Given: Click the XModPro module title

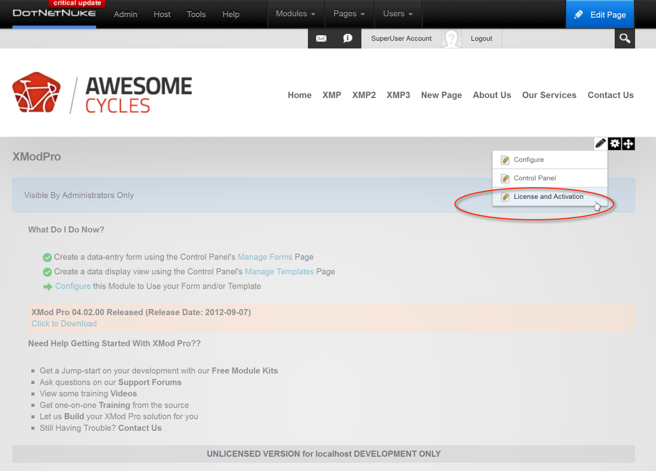Looking at the screenshot, I should click(37, 156).
